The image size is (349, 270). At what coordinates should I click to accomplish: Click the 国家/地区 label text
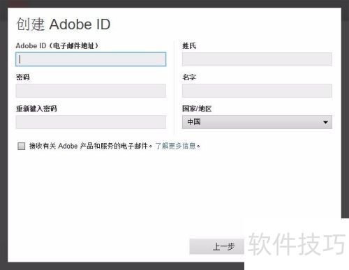click(x=197, y=109)
